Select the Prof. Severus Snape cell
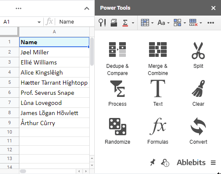 click(x=54, y=93)
